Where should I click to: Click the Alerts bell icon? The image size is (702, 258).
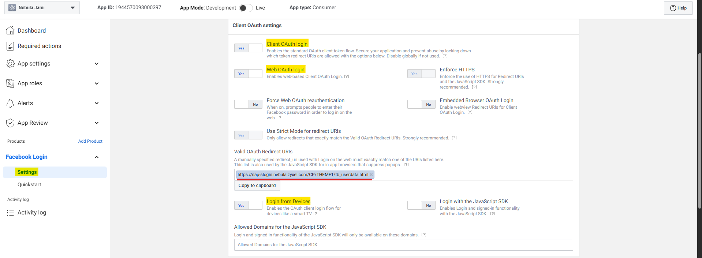[10, 103]
